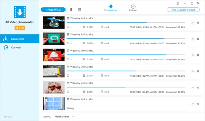The width and height of the screenshot is (205, 121).
Task: Click the Paste URL(s) button
Action: pos(53,10)
